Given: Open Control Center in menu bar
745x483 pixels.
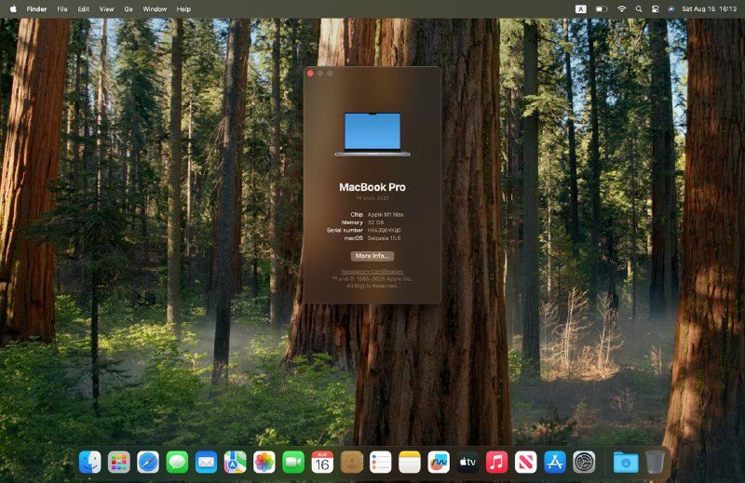Looking at the screenshot, I should pyautogui.click(x=656, y=8).
